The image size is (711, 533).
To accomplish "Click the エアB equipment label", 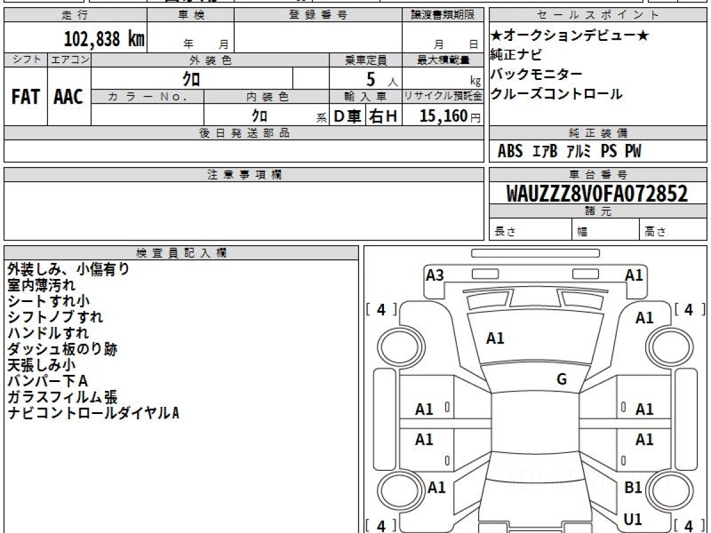I will 545,152.
